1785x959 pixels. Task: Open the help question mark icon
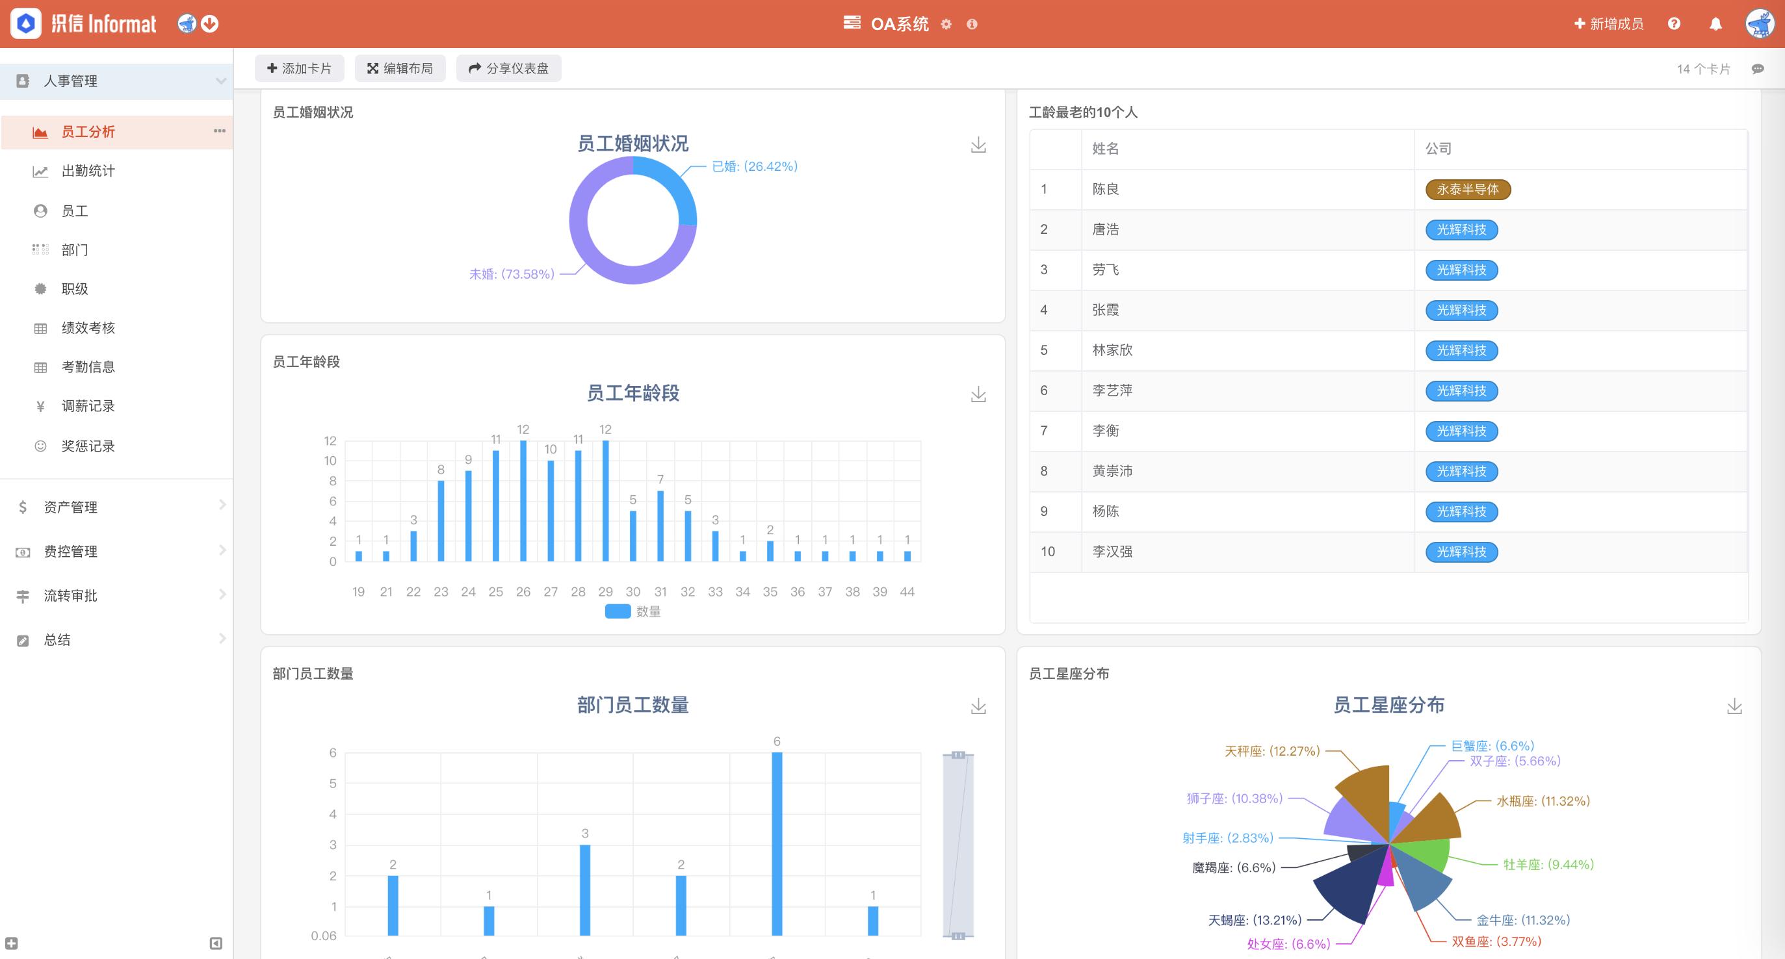pyautogui.click(x=1674, y=23)
